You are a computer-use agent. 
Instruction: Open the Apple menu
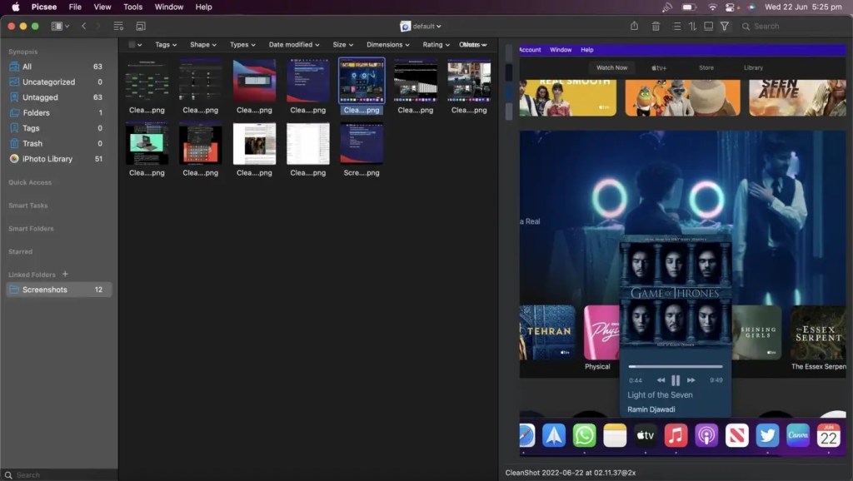point(16,7)
